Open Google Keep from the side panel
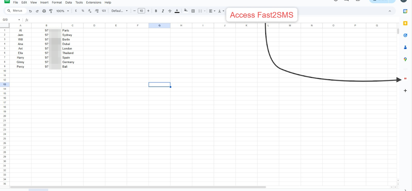Image resolution: width=412 pixels, height=191 pixels. 405,23
